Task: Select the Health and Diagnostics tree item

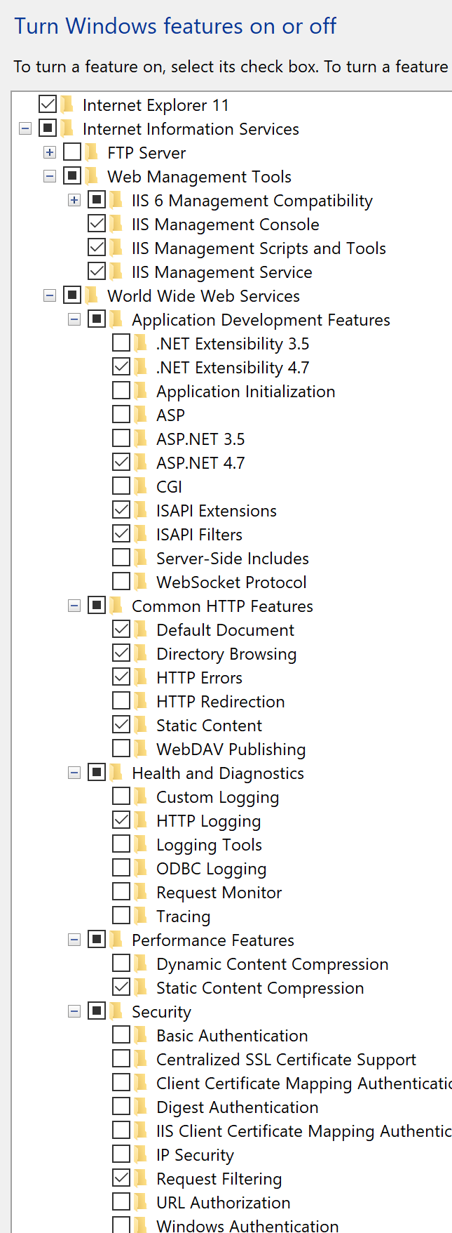Action: click(217, 773)
